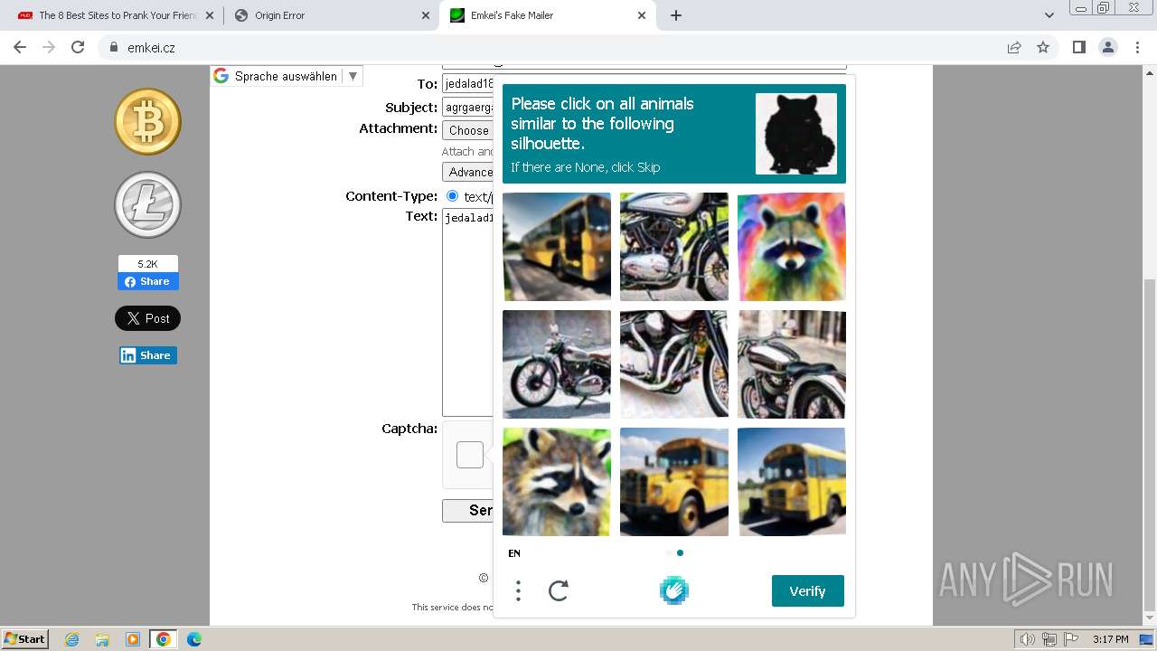Click the 3:17 PM system clock

point(1110,639)
